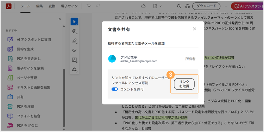The height and width of the screenshot is (132, 264).
Task: Select PDF を圧縮 tool
Action: (21, 106)
